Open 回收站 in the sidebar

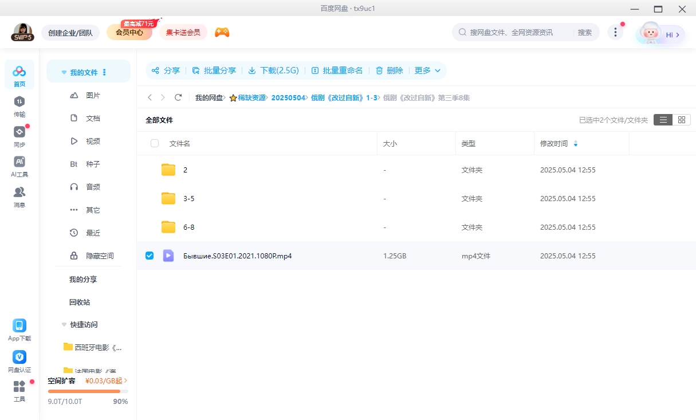tap(80, 302)
